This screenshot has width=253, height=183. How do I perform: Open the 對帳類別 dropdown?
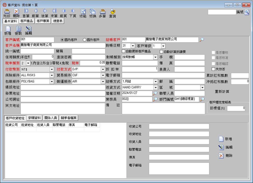155,57
